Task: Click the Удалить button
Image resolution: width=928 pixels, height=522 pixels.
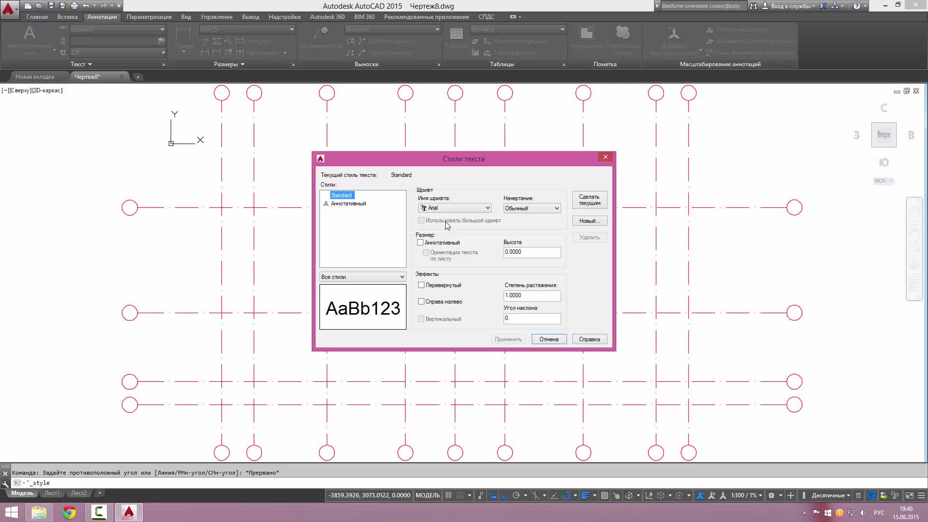Action: (589, 237)
